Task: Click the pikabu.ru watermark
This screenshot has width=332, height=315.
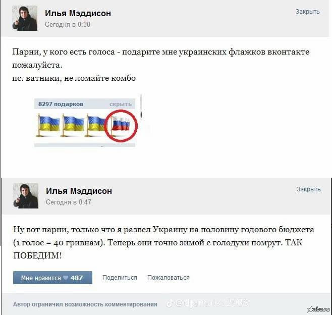Action: pos(318,309)
